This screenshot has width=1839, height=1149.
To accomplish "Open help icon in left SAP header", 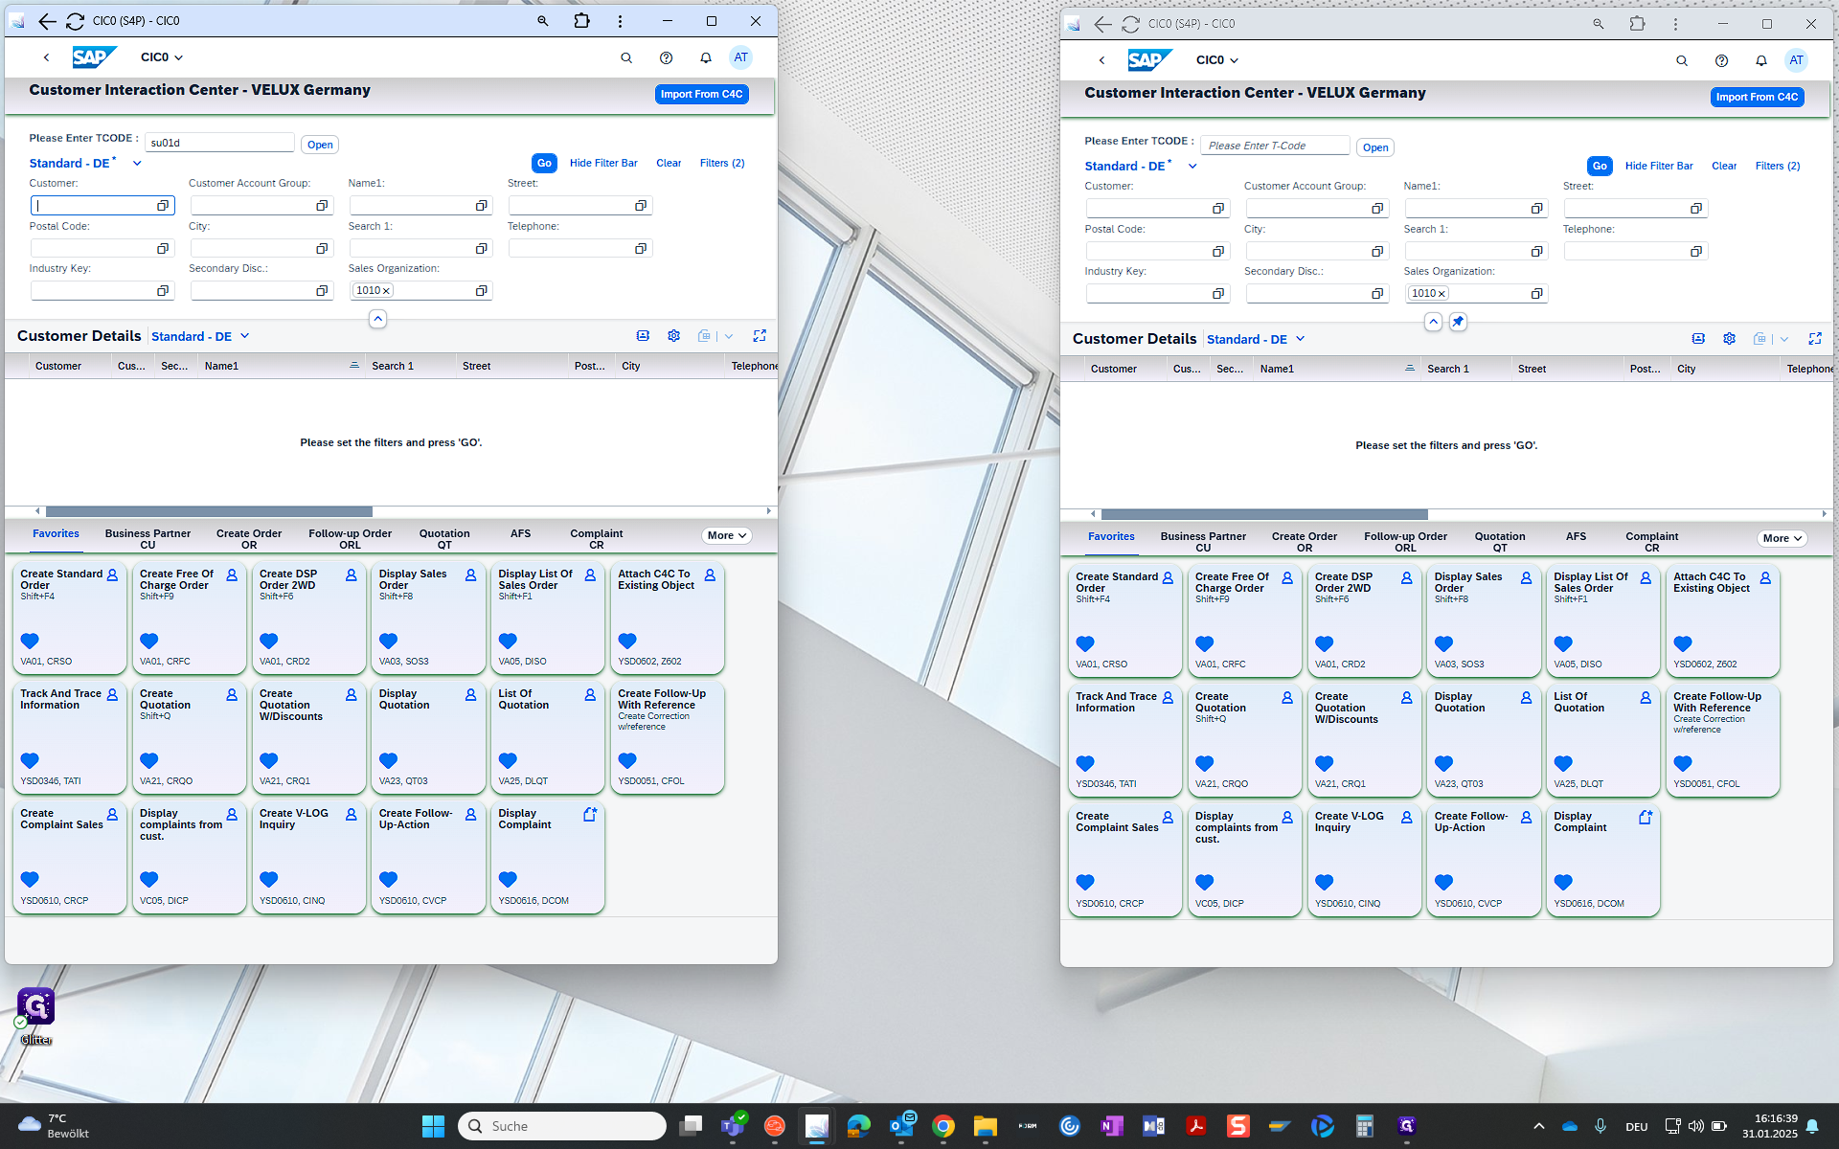I will (x=666, y=57).
